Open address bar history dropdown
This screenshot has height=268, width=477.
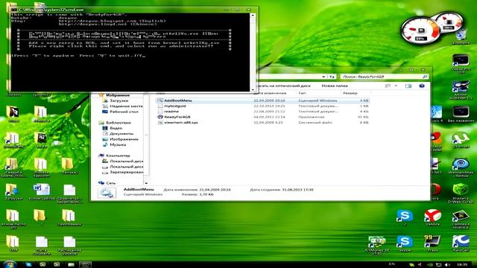point(323,77)
